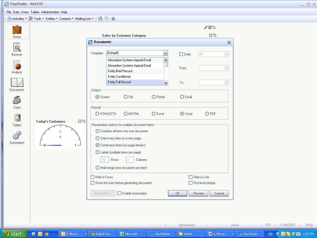
Task: Click the Windows start button
Action: coord(14,234)
